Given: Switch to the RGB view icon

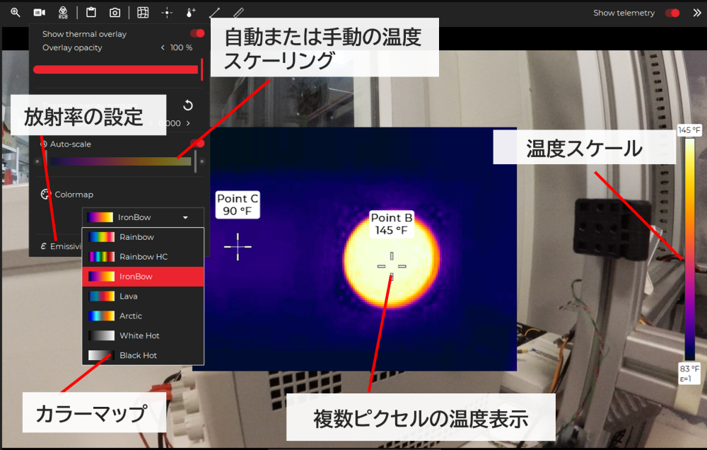Looking at the screenshot, I should pyautogui.click(x=63, y=13).
